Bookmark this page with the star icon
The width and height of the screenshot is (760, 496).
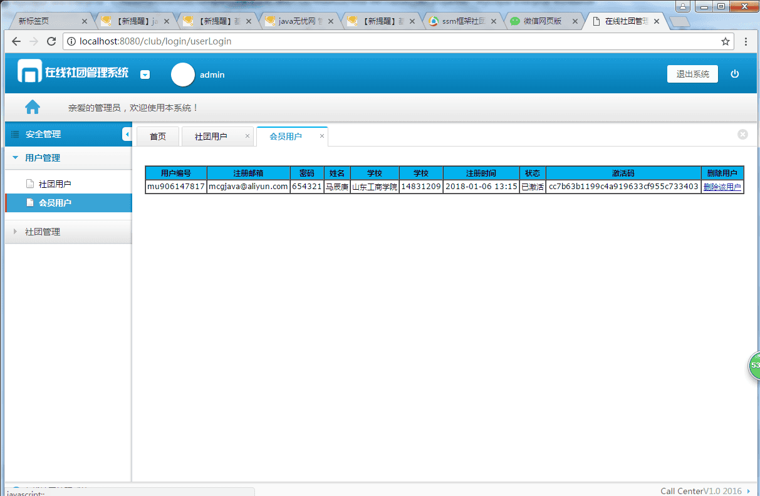726,41
